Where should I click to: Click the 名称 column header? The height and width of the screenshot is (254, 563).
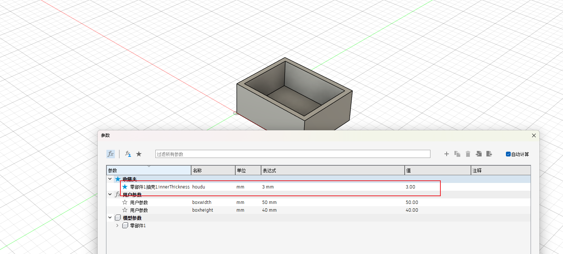(x=213, y=170)
